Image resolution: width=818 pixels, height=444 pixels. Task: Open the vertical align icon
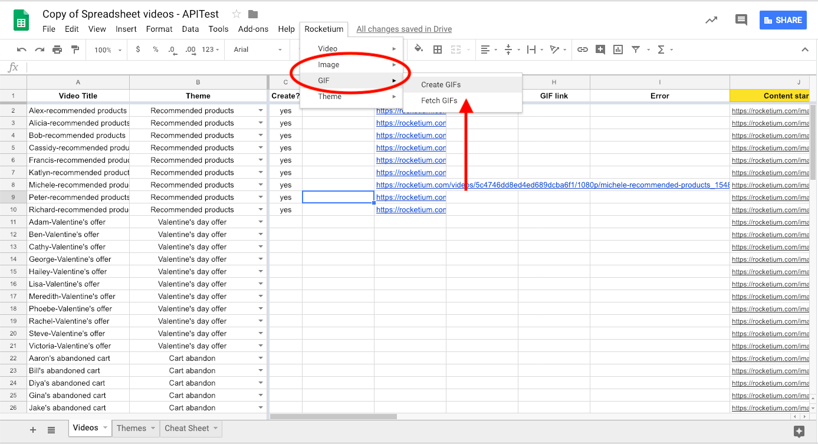tap(508, 50)
